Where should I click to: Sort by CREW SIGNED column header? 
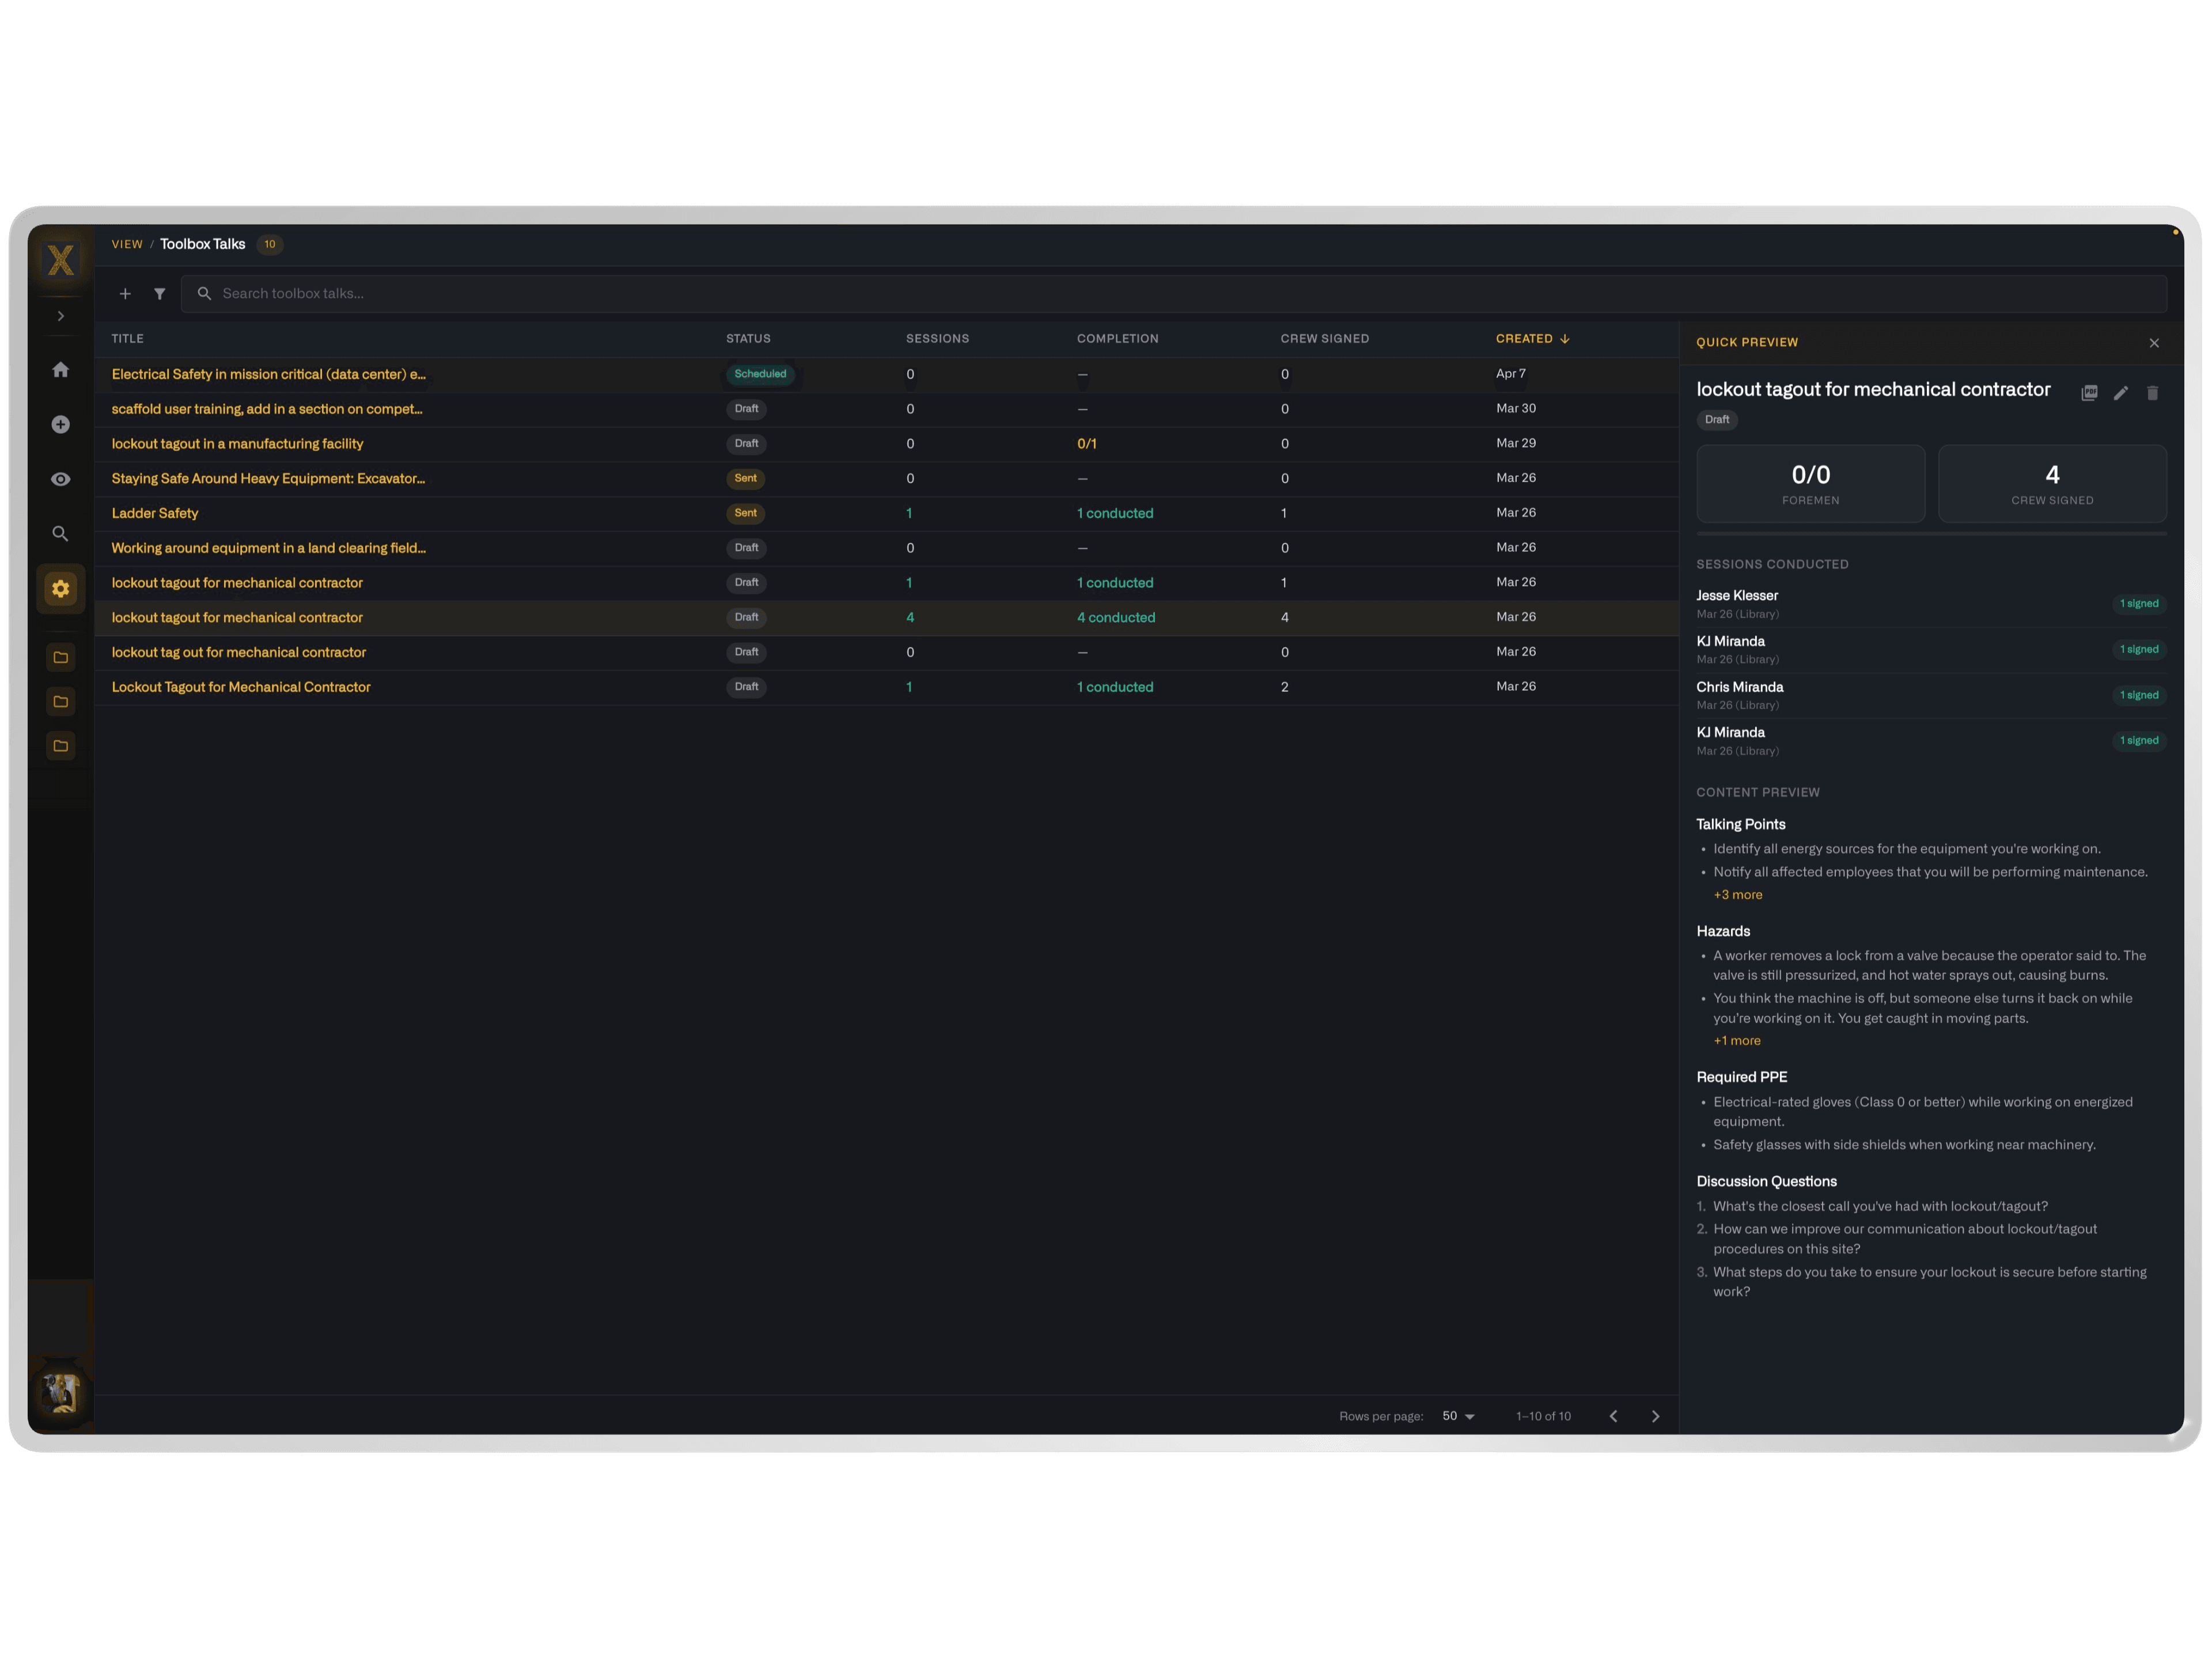pos(1324,339)
